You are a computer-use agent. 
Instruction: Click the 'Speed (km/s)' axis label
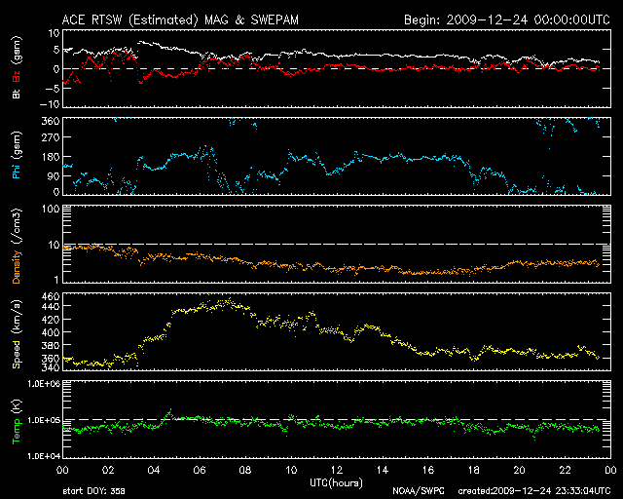17,334
